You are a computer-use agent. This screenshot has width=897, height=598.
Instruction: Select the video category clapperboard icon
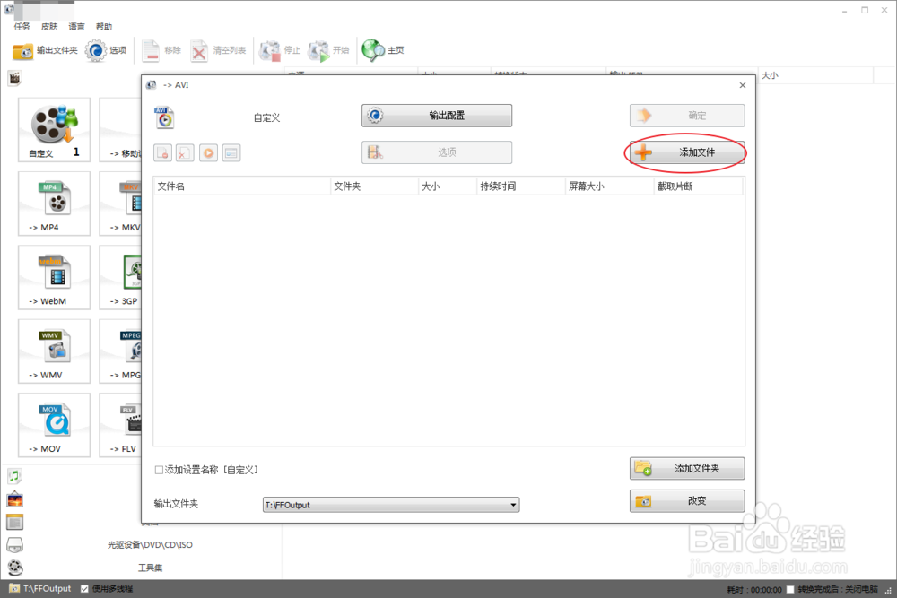pyautogui.click(x=14, y=78)
